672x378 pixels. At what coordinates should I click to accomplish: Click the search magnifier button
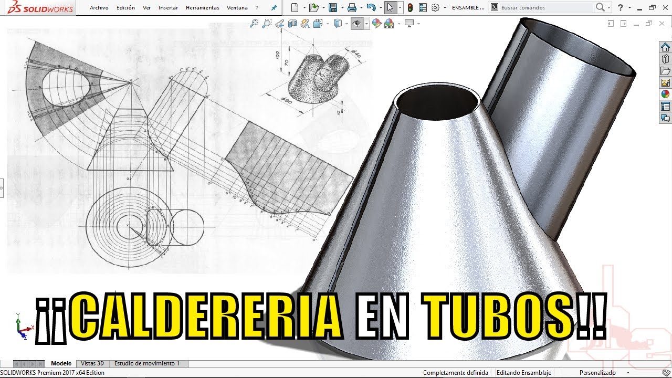pyautogui.click(x=600, y=7)
